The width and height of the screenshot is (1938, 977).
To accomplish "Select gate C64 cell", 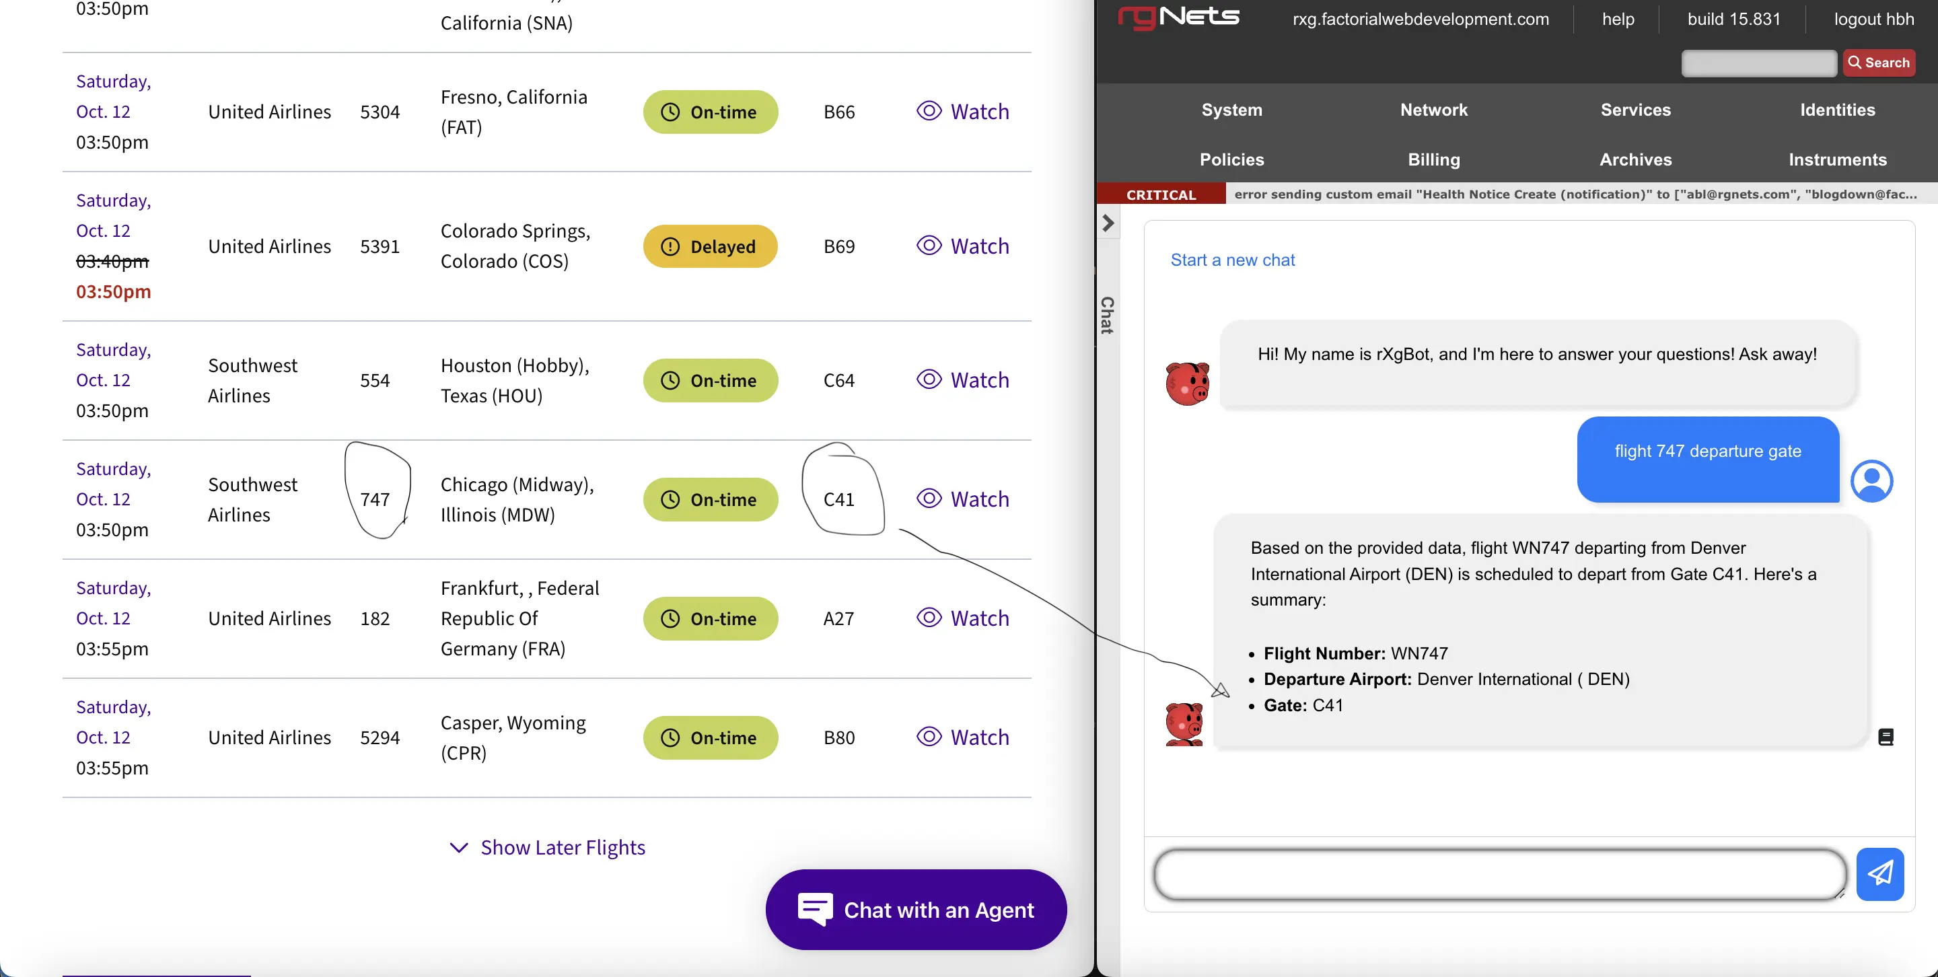I will (839, 381).
